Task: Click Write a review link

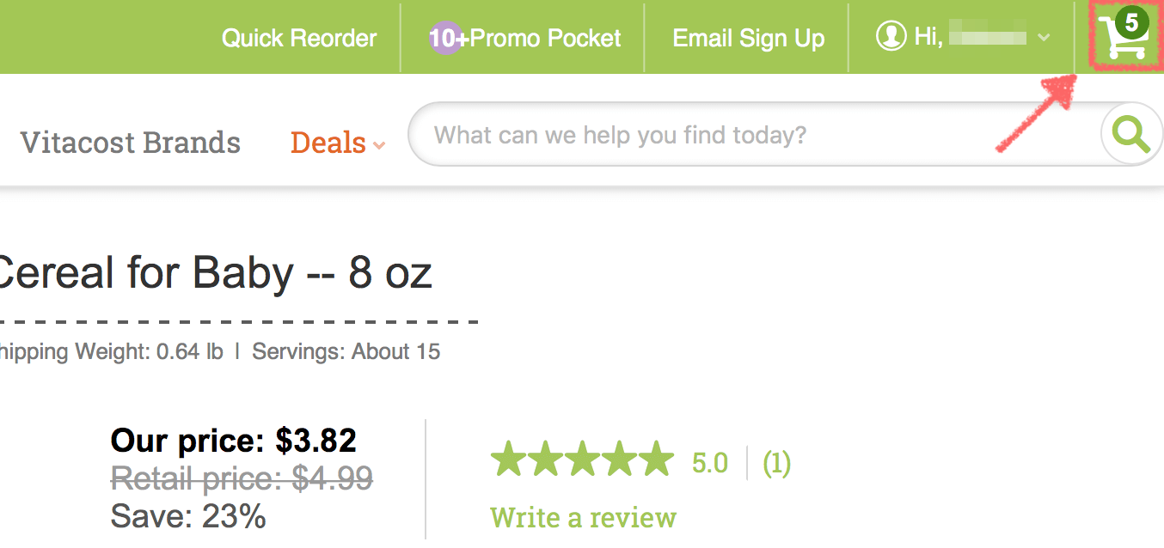Action: pos(583,517)
